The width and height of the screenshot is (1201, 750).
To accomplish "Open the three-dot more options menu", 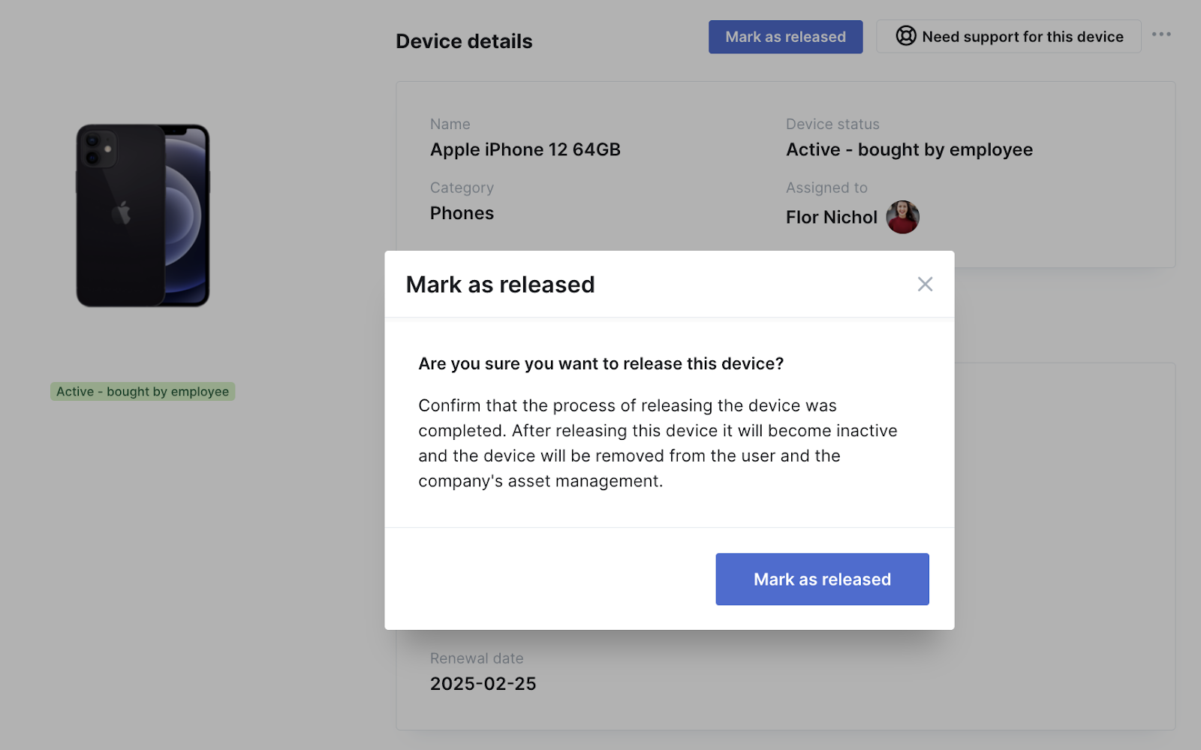I will (x=1161, y=35).
